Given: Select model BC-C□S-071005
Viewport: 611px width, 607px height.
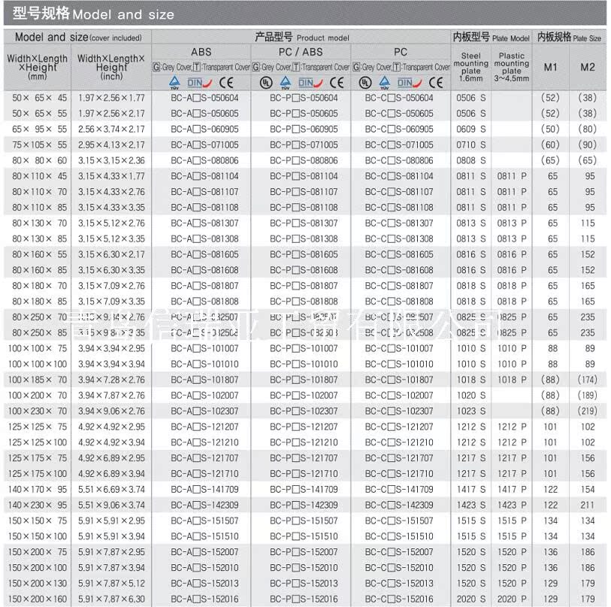Looking at the screenshot, I should [399, 144].
